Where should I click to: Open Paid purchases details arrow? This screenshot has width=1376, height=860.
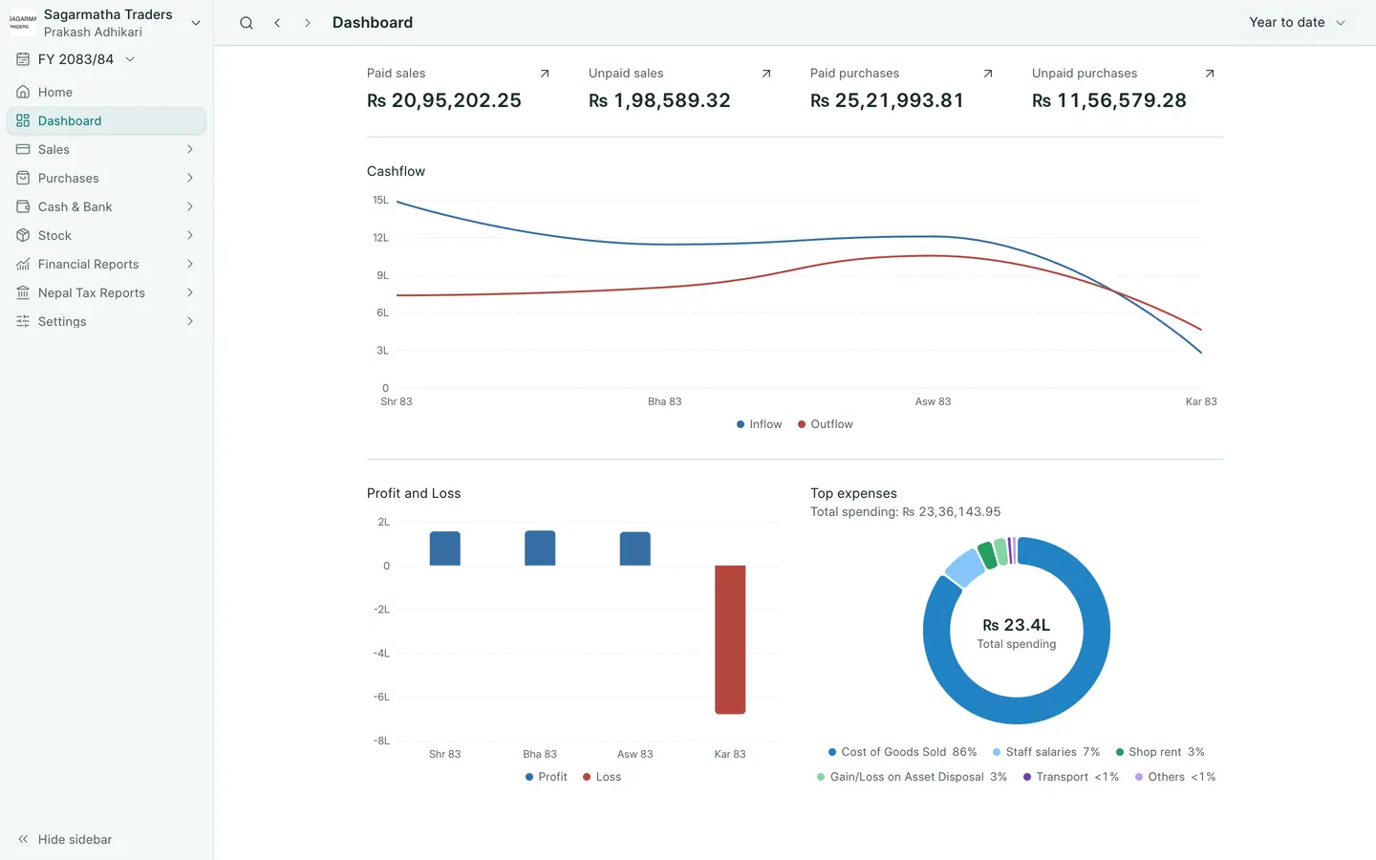click(x=988, y=74)
